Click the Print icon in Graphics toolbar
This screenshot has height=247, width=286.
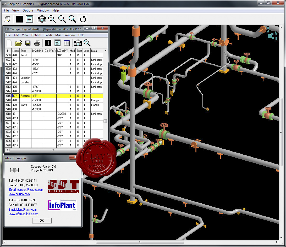click(7, 19)
